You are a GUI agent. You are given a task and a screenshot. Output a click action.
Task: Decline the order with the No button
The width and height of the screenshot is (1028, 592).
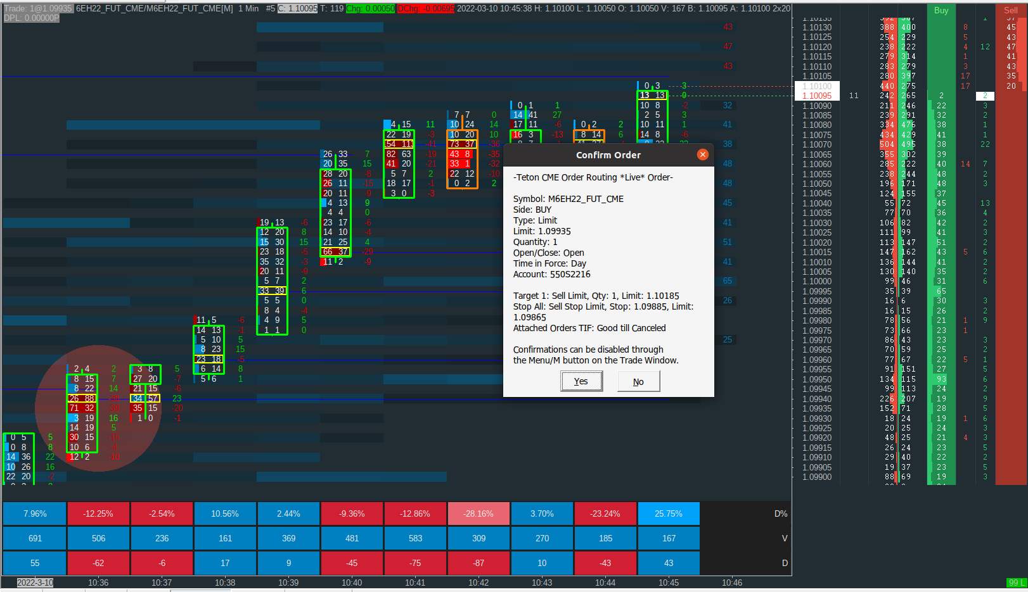click(638, 381)
